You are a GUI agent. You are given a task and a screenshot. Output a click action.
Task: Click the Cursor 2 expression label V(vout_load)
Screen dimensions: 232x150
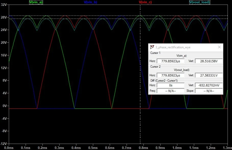[182, 70]
